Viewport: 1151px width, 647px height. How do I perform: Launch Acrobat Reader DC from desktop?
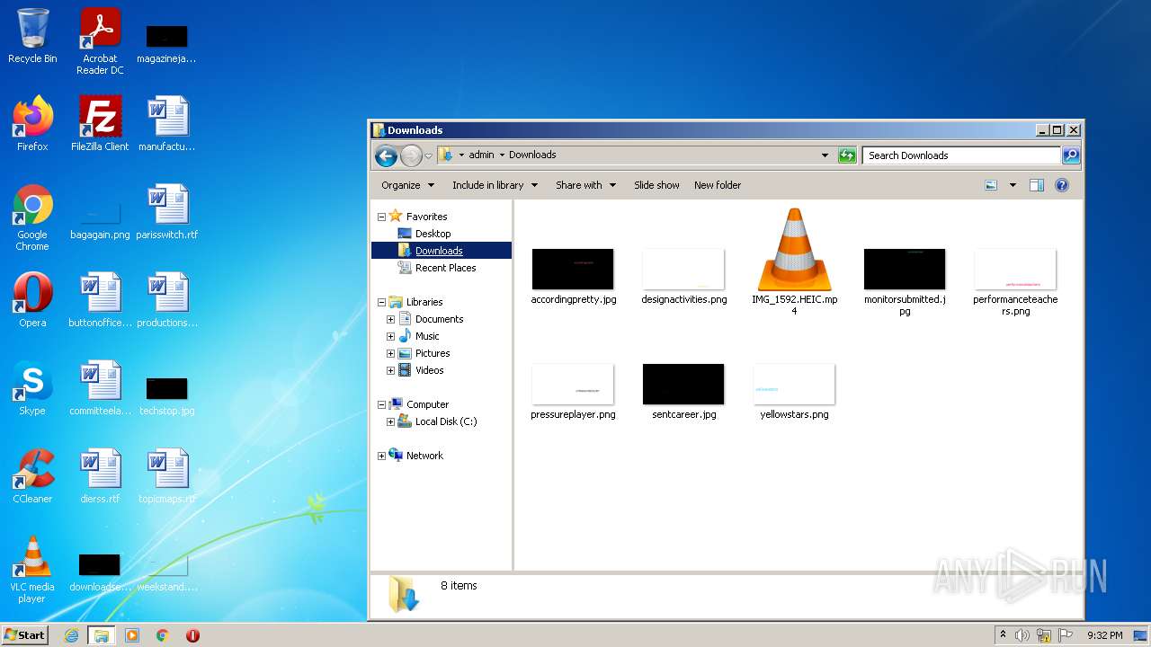point(100,41)
